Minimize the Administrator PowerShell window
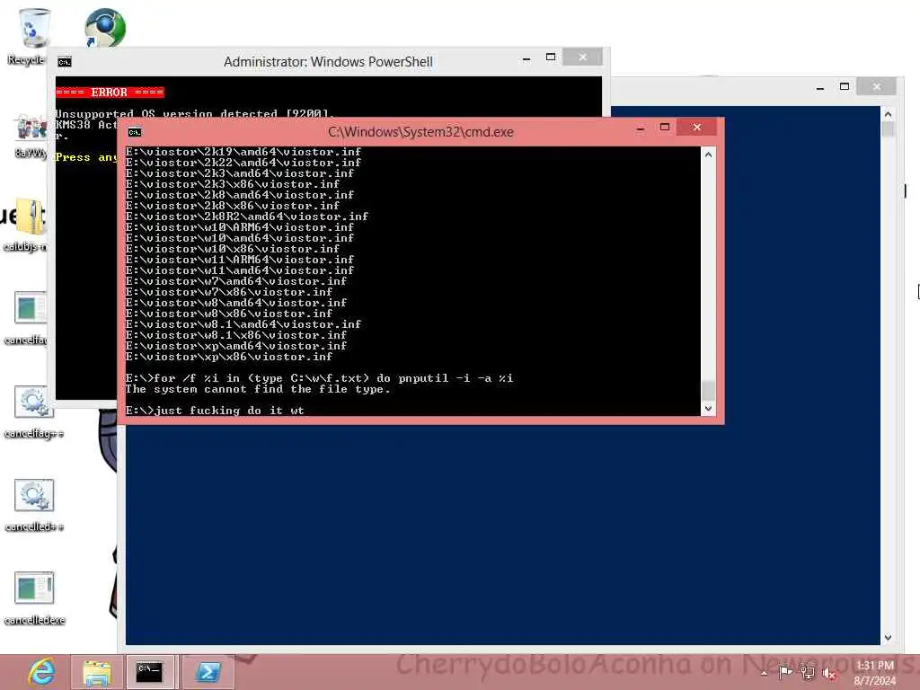The width and height of the screenshot is (920, 690). [526, 58]
